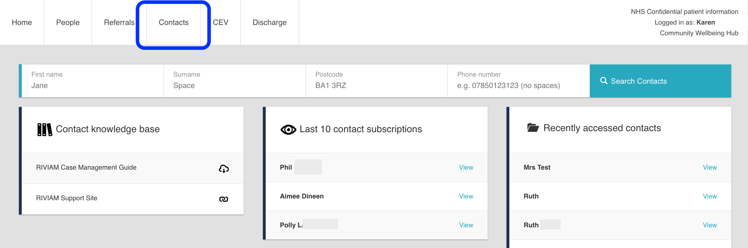Go to the Referrals tab
Image resolution: width=748 pixels, height=248 pixels.
coord(119,22)
